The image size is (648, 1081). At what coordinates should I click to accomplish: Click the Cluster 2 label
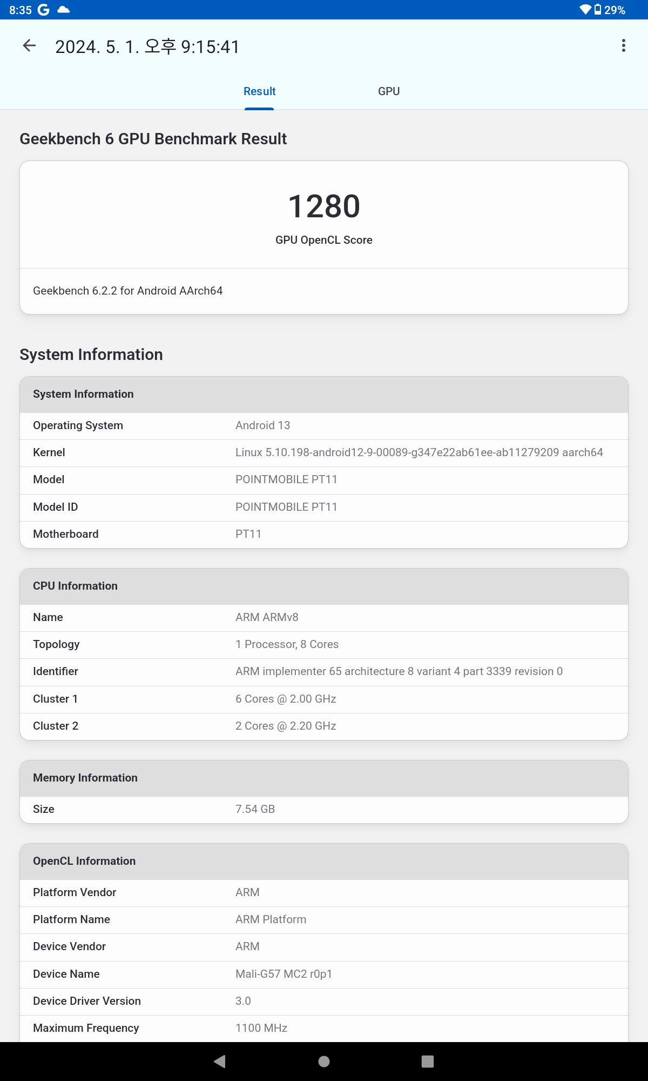56,726
